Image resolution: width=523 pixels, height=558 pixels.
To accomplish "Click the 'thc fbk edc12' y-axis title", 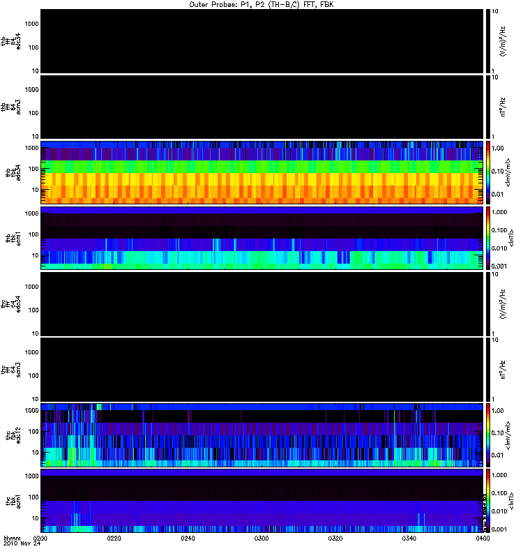I will 13,435.
